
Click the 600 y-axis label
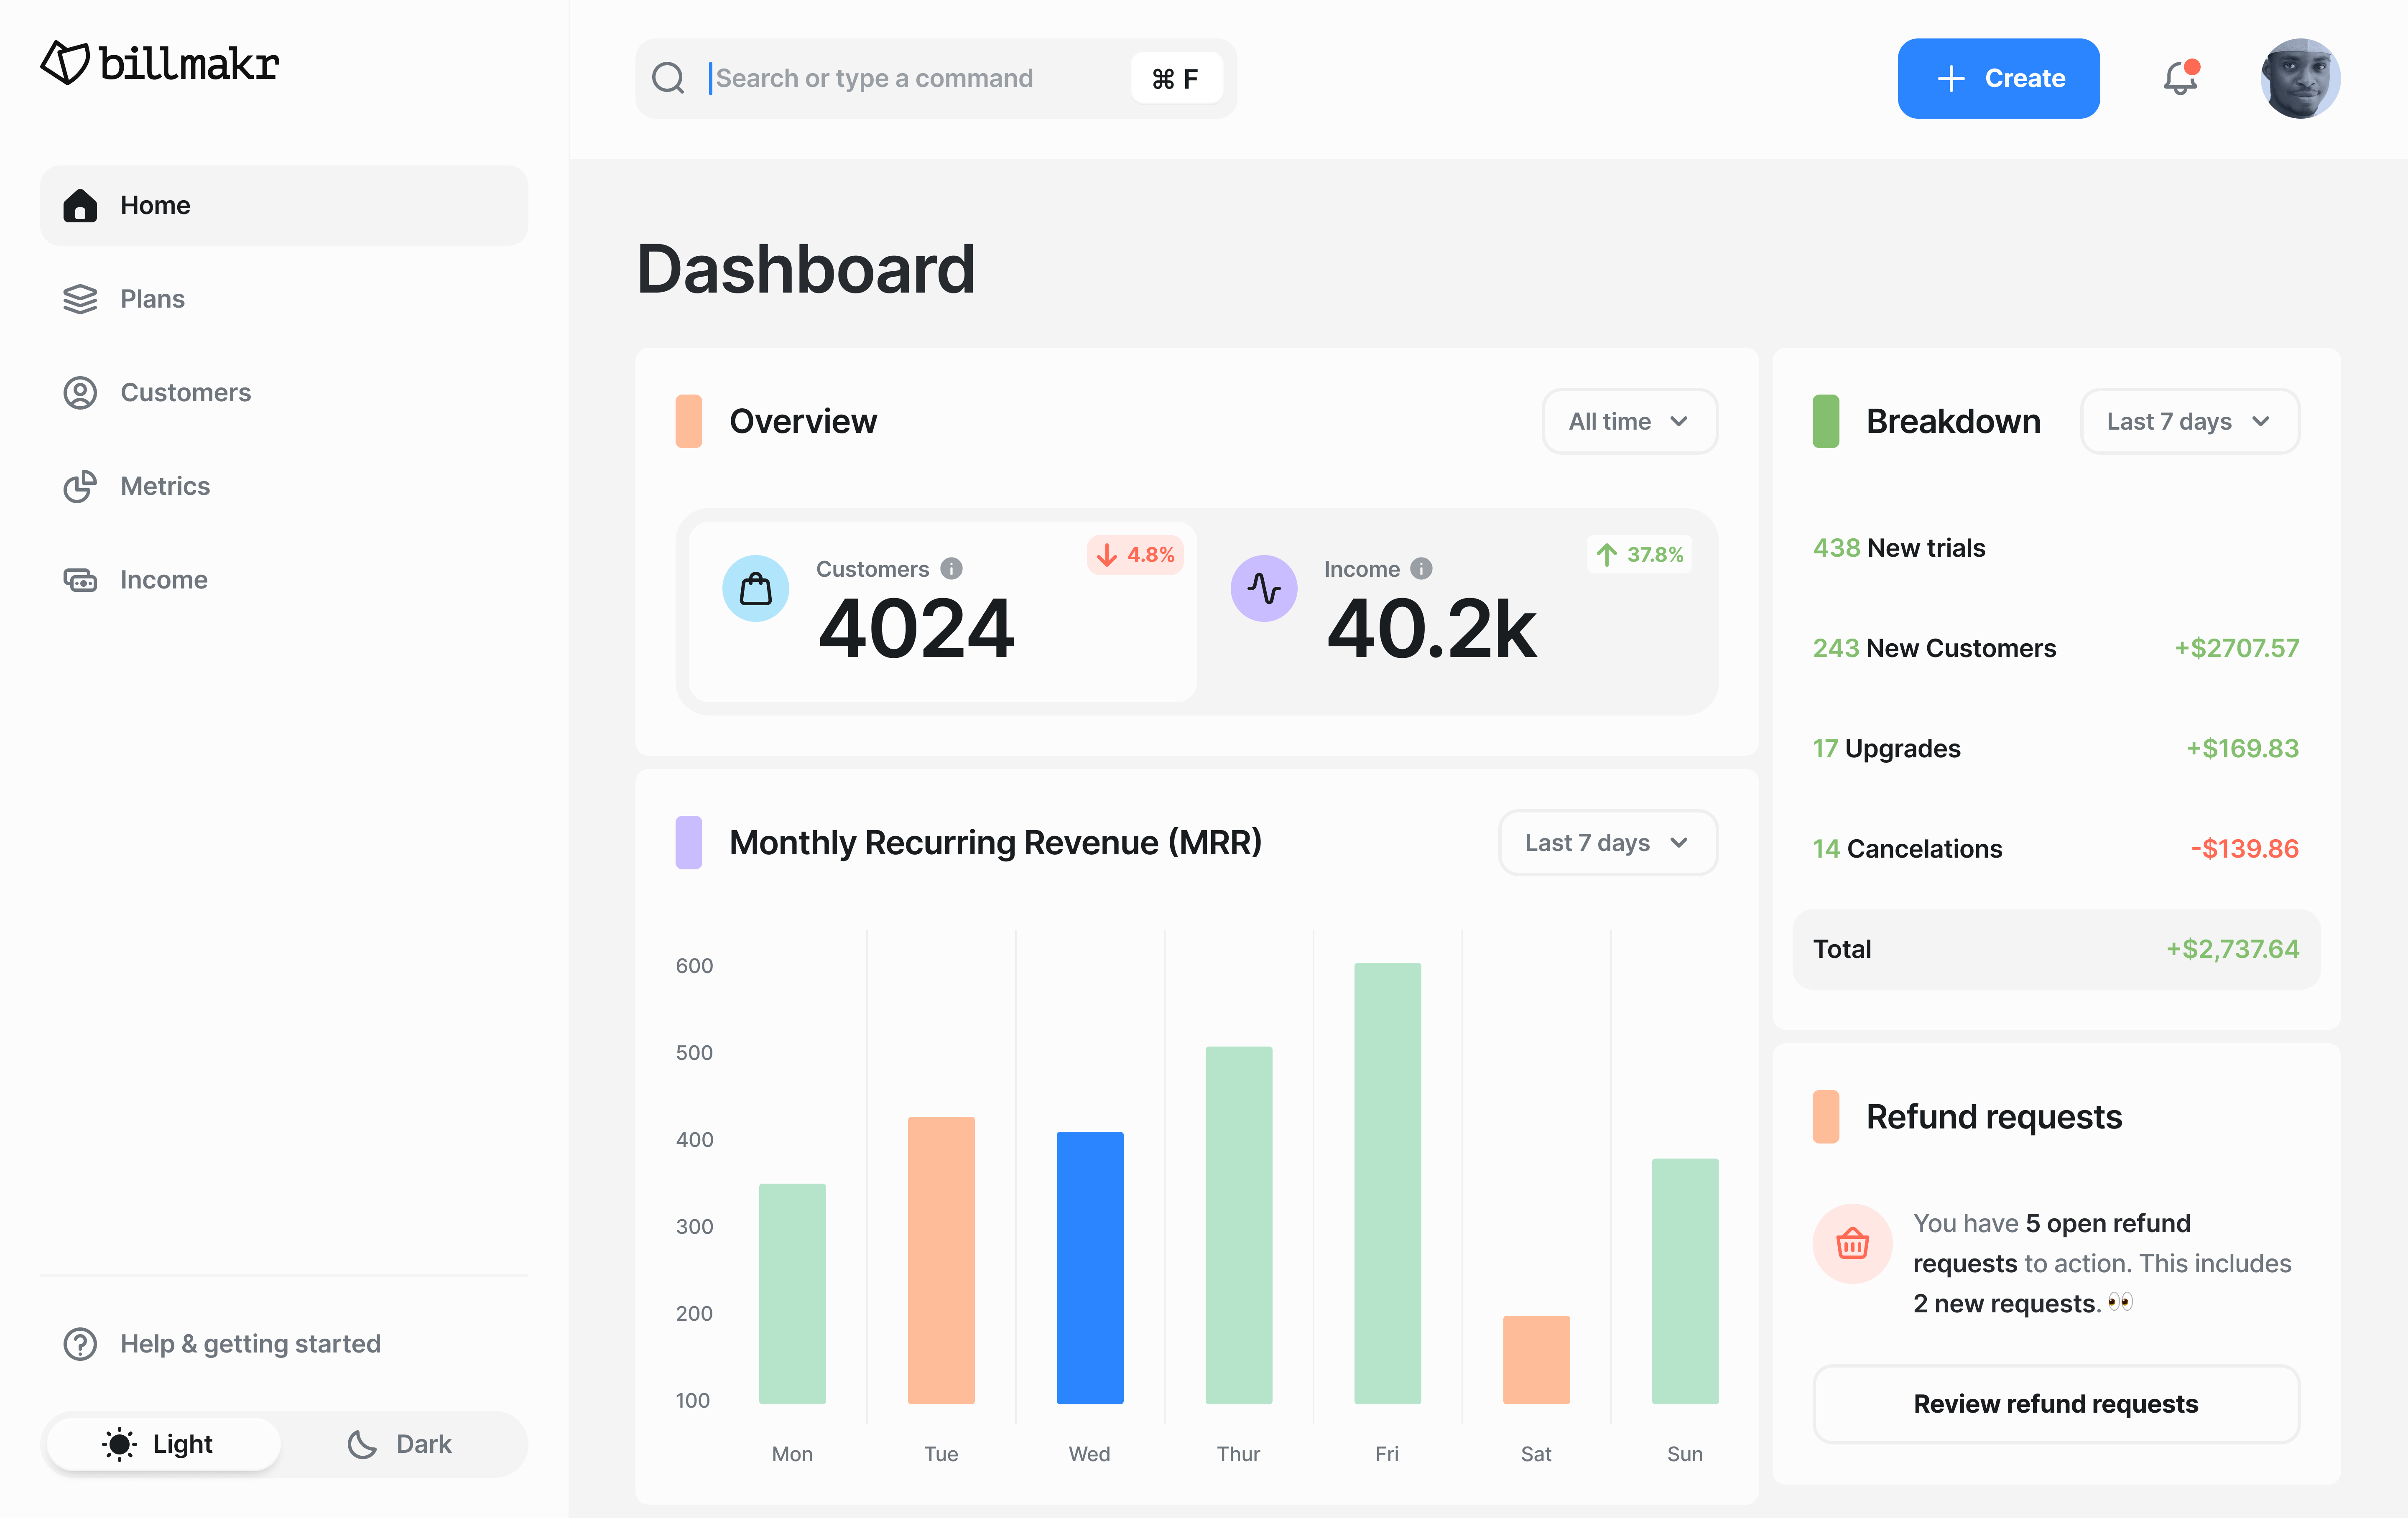[x=694, y=965]
